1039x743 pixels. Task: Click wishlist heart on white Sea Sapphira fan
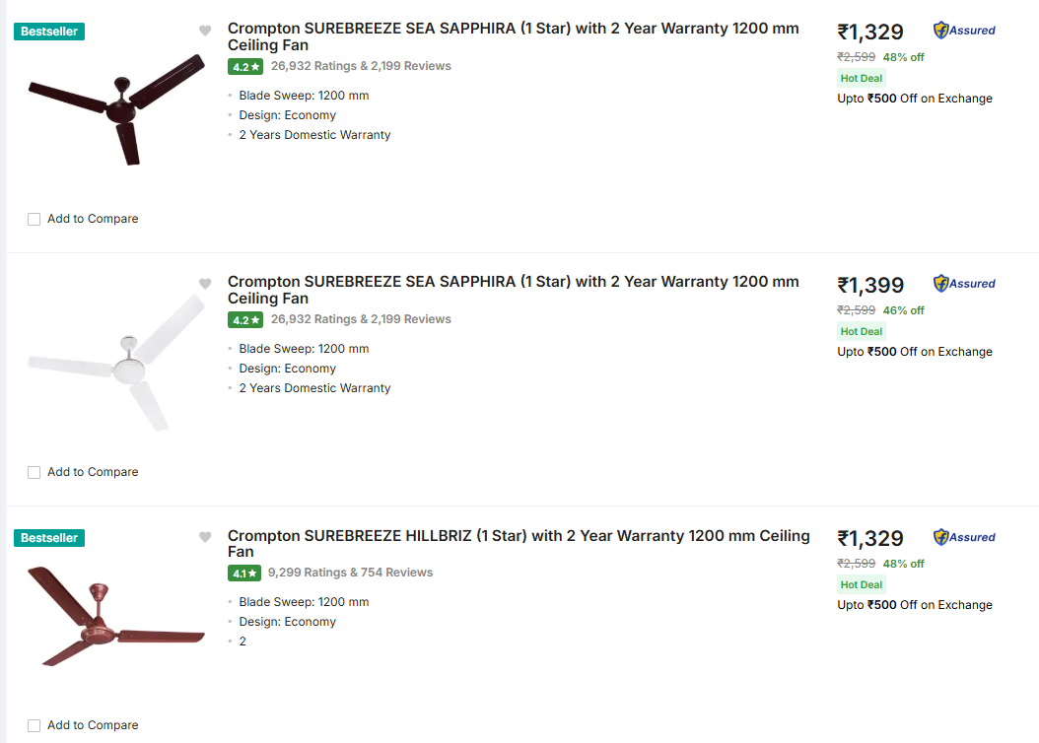pyautogui.click(x=205, y=284)
